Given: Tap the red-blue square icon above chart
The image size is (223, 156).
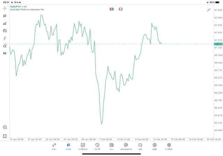Looking at the screenshot, I should [x=111, y=9].
